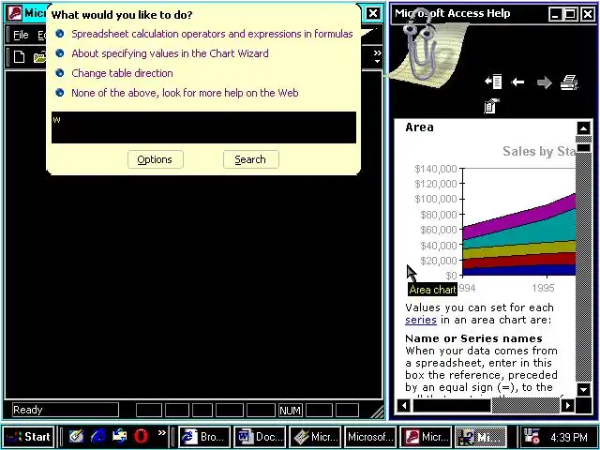
Task: Switch to the Micr... Access taskbar button
Action: (425, 437)
